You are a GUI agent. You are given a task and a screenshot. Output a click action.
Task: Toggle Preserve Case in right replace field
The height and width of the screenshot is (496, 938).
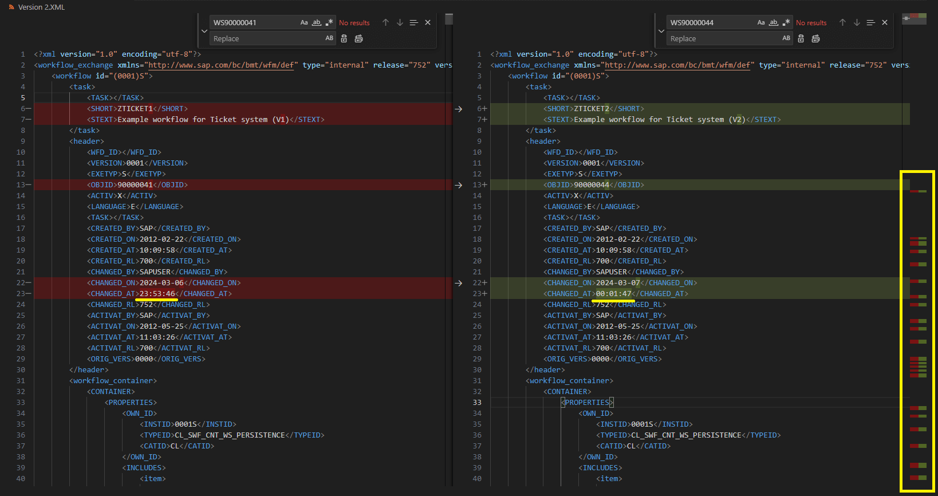coord(786,38)
